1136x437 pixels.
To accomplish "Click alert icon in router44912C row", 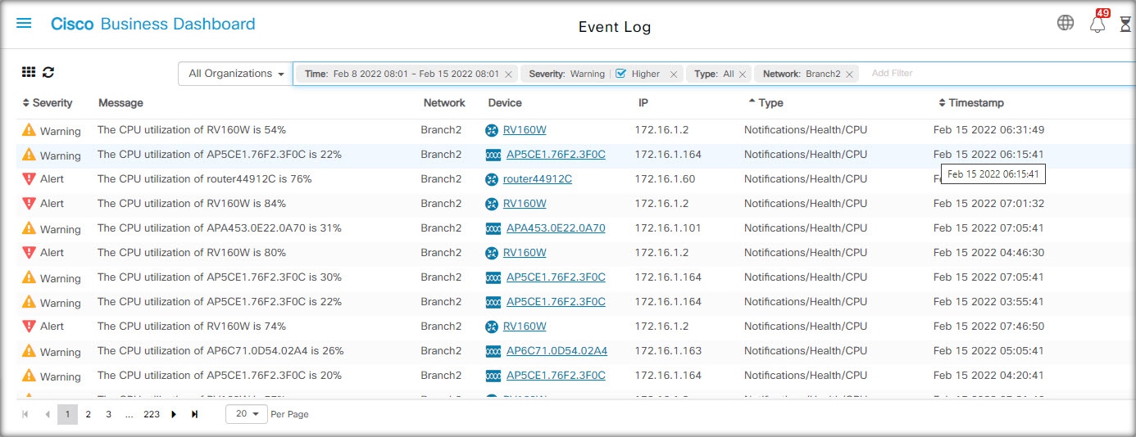I will (x=29, y=178).
